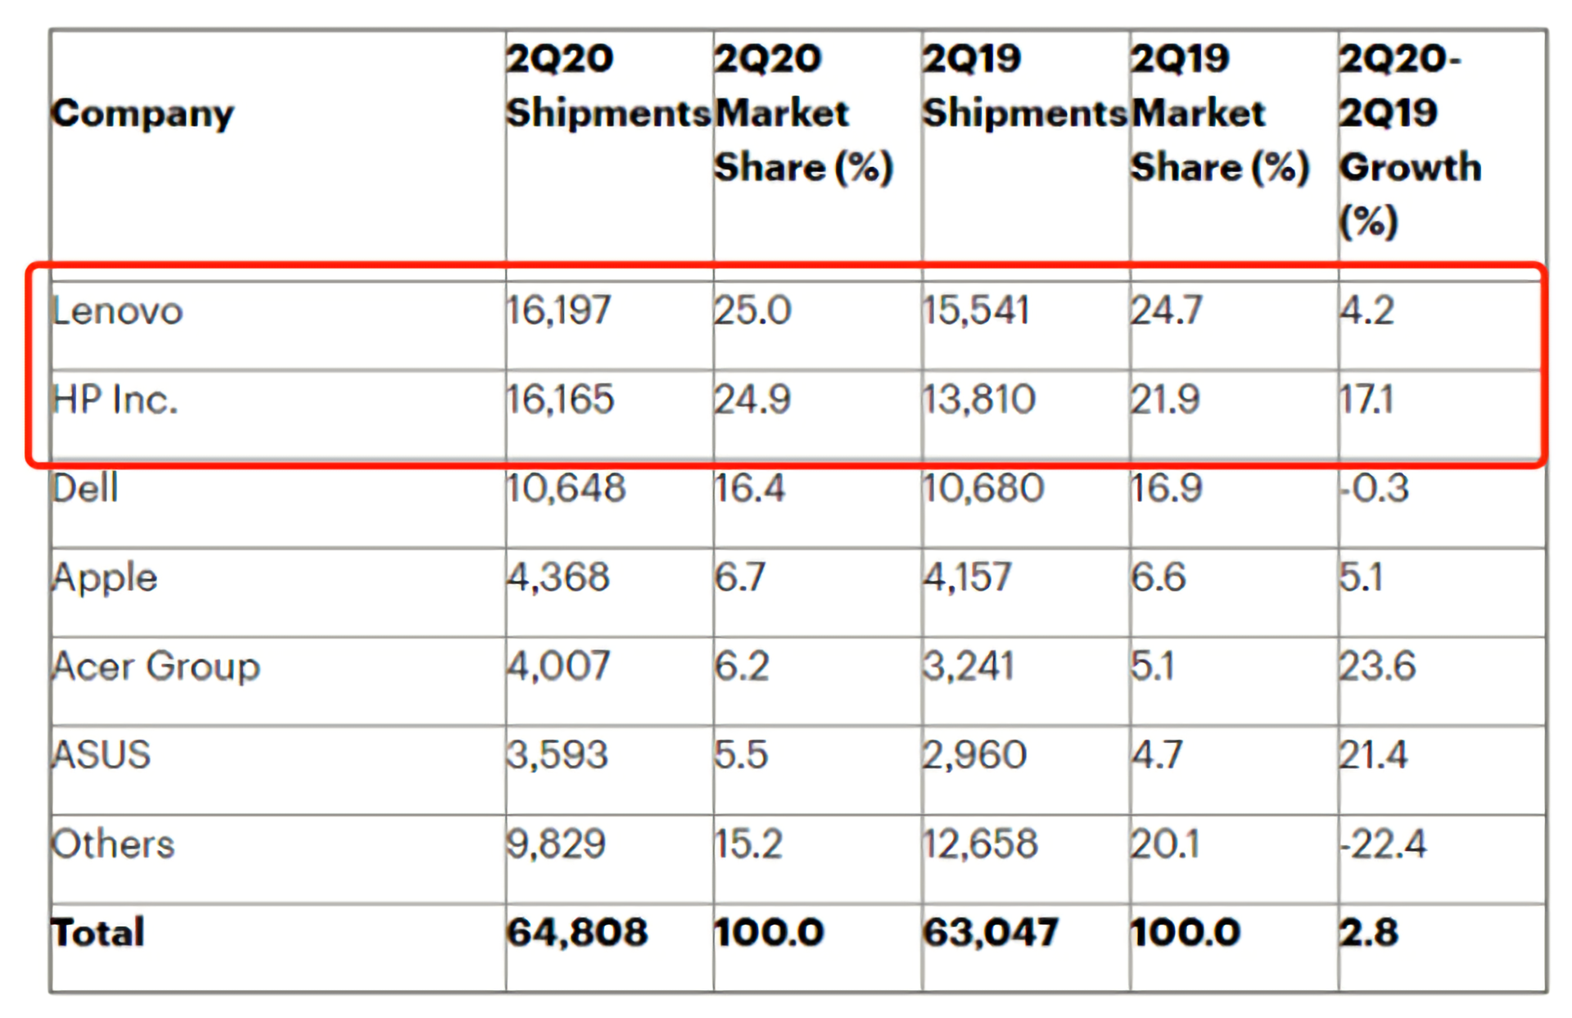Select the 2Q20 Shipments column header
This screenshot has width=1572, height=1018.
pos(608,86)
